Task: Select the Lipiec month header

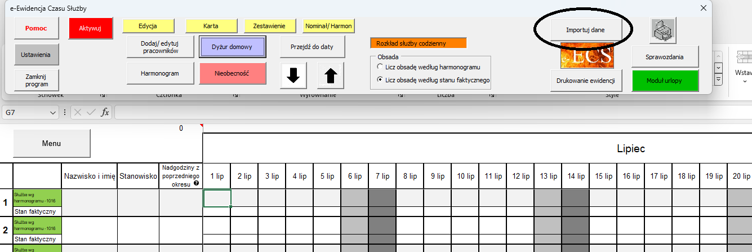Action: pos(631,149)
